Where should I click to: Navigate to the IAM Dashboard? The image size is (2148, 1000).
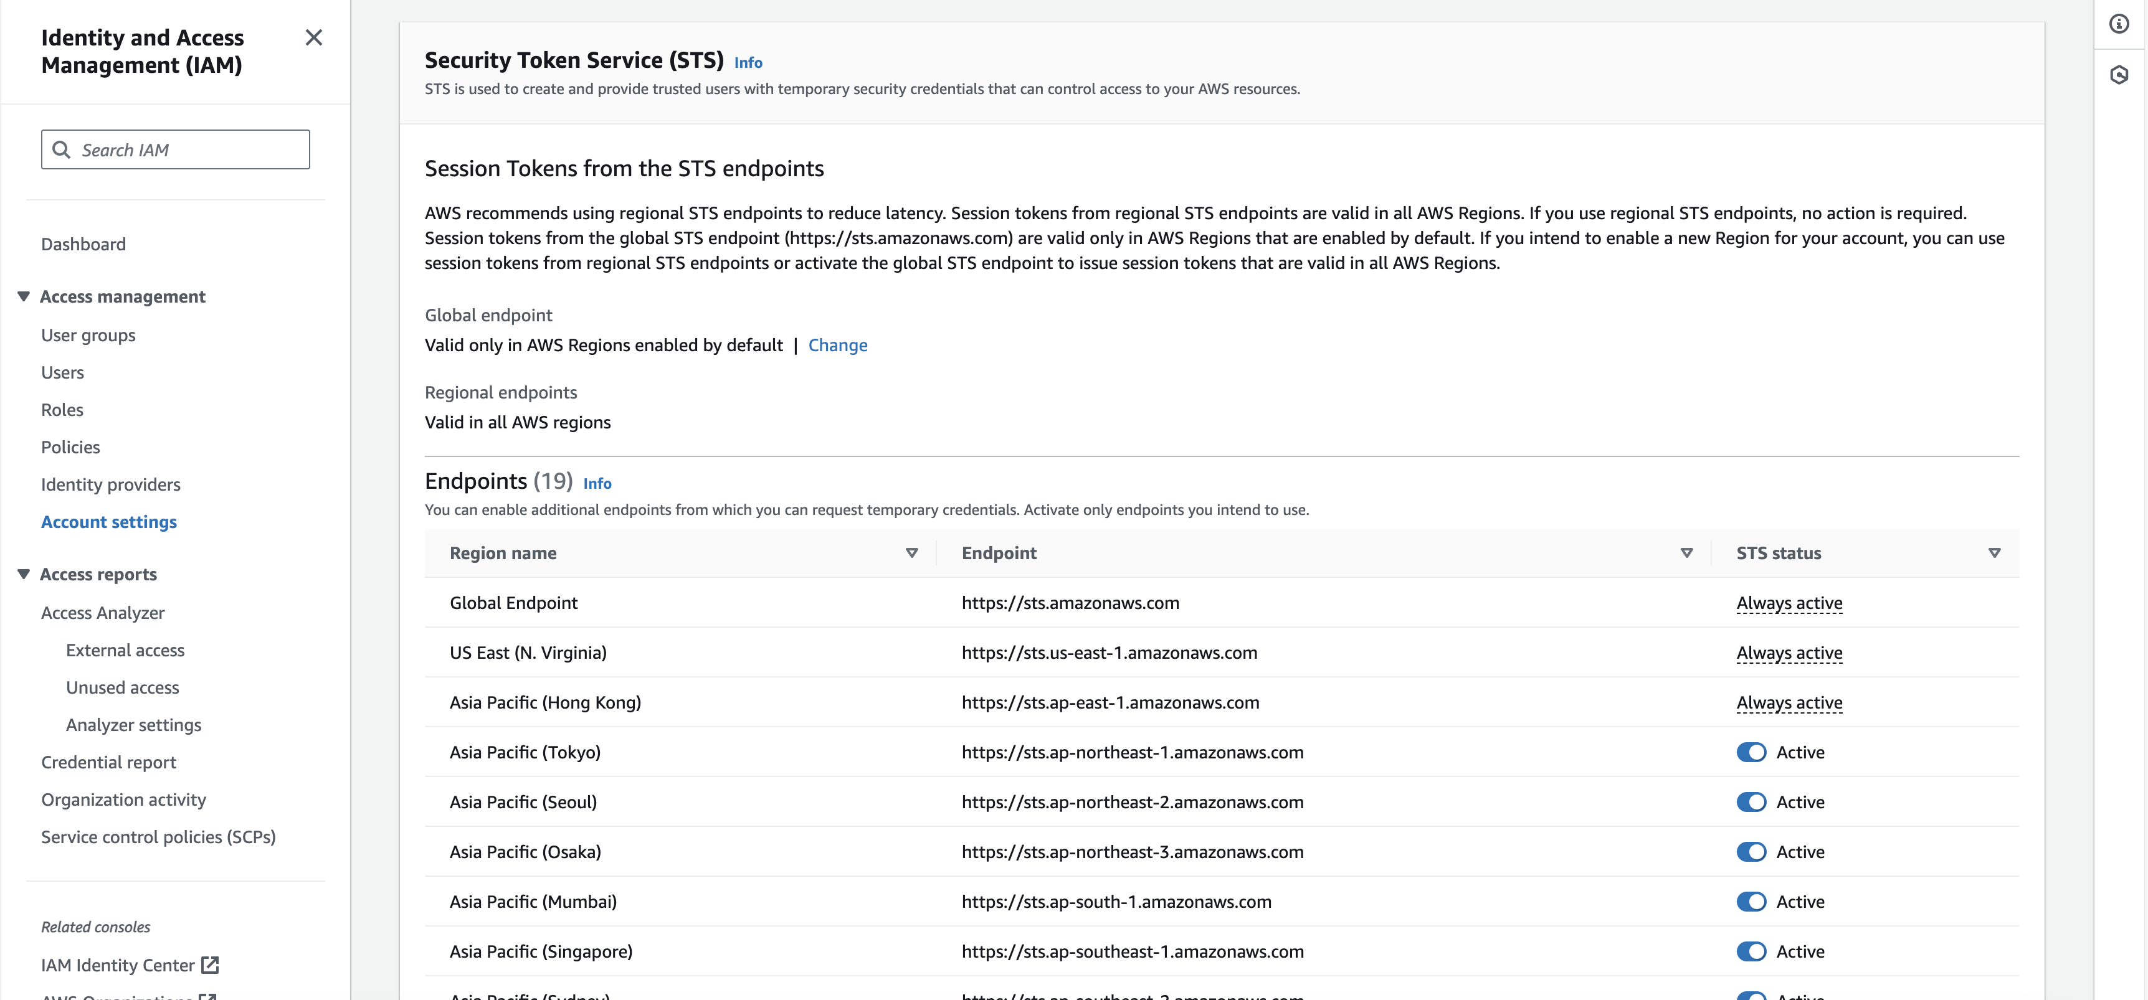[x=83, y=243]
